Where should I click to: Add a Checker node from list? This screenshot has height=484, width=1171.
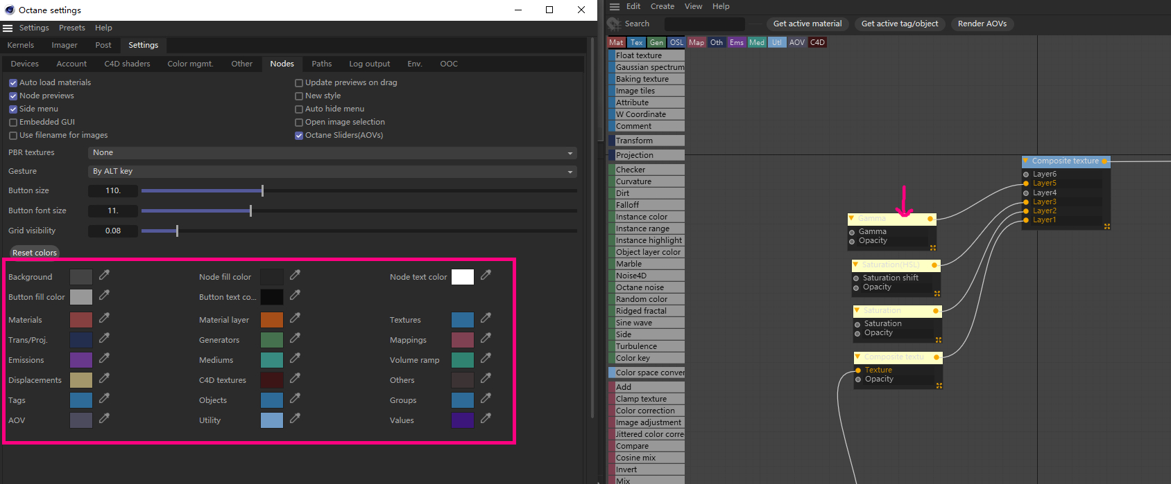647,170
